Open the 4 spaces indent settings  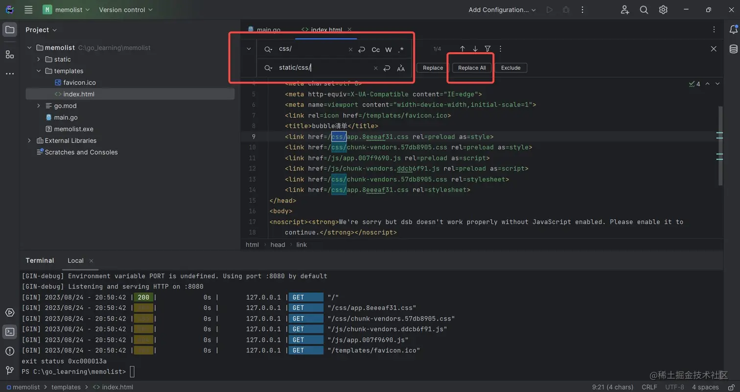click(x=705, y=387)
